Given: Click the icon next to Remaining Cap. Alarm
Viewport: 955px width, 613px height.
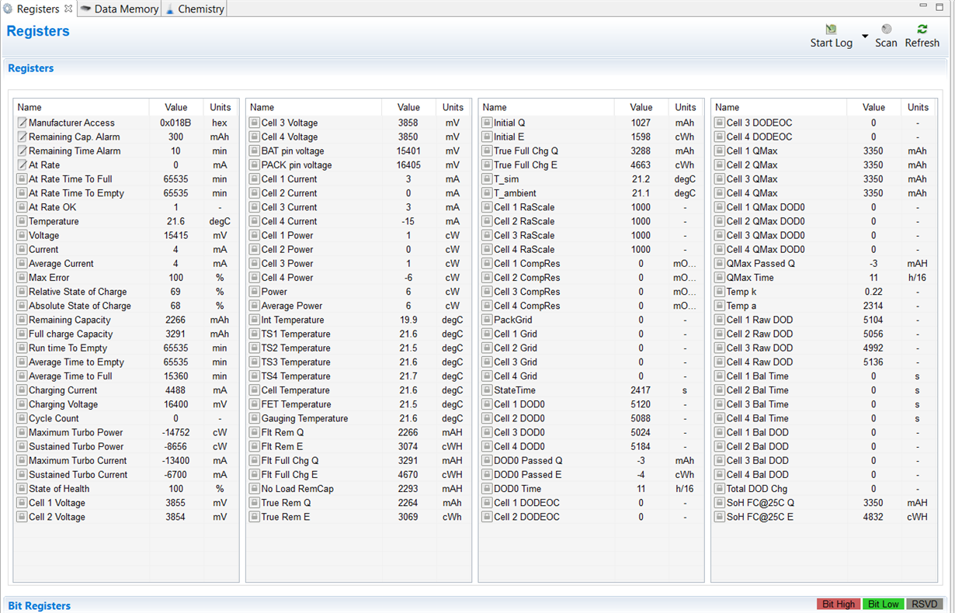Looking at the screenshot, I should 23,137.
